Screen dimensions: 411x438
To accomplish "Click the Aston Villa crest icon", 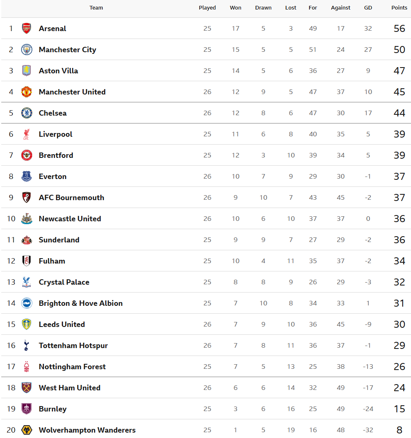I will pos(27,71).
